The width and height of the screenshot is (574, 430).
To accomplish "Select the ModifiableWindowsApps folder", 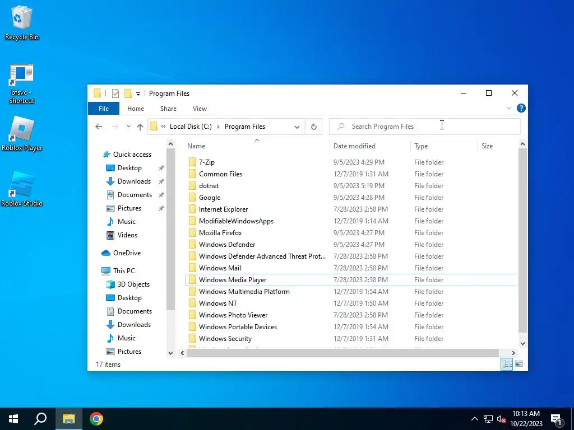I will tap(231, 221).
